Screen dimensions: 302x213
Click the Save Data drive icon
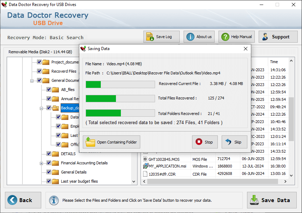[254, 200]
